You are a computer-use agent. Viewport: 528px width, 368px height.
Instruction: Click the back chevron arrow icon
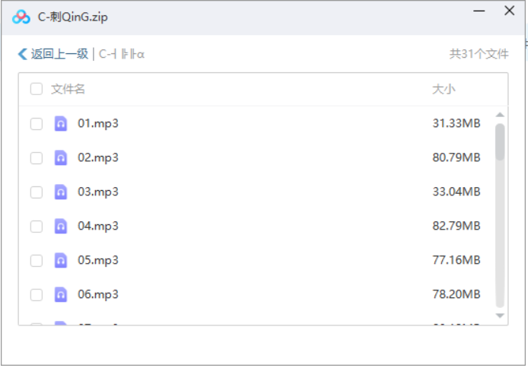point(22,54)
